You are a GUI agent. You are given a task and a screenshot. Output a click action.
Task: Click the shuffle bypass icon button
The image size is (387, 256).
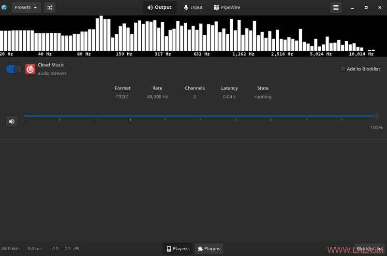click(50, 7)
